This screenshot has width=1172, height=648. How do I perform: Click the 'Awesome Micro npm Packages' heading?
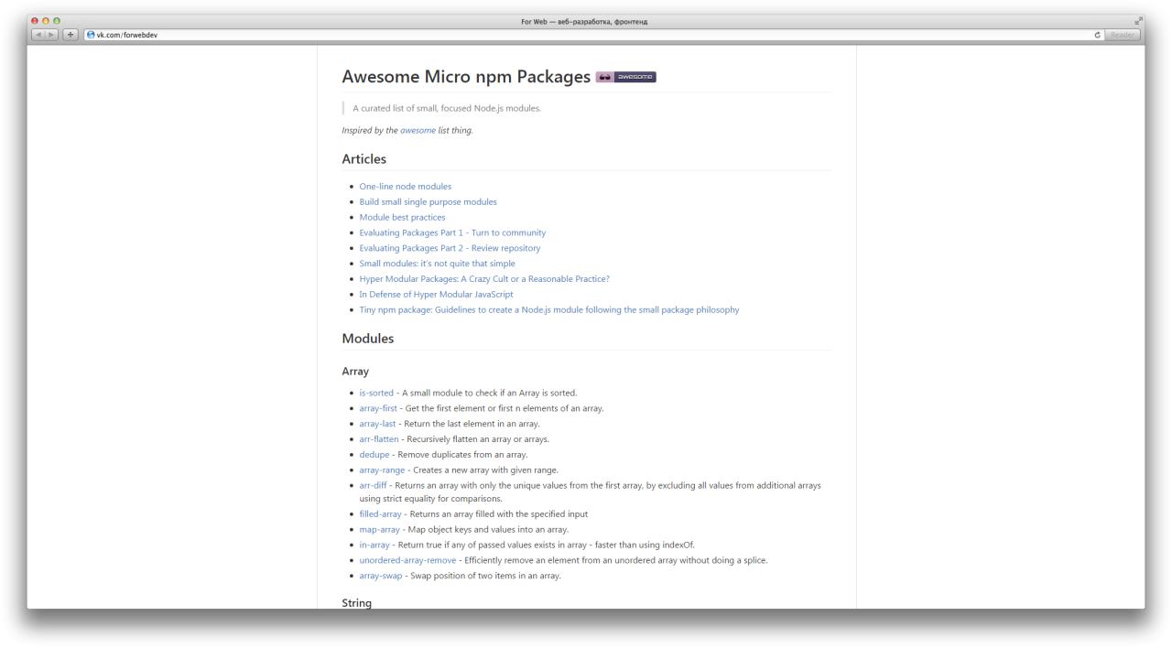(466, 77)
